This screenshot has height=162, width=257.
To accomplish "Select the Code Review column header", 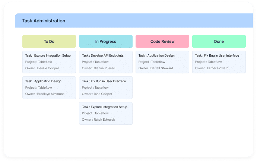I will [x=162, y=41].
